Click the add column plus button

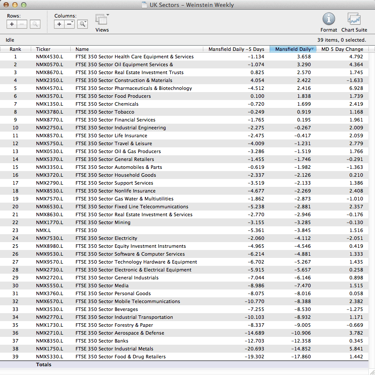pyautogui.click(x=59, y=24)
